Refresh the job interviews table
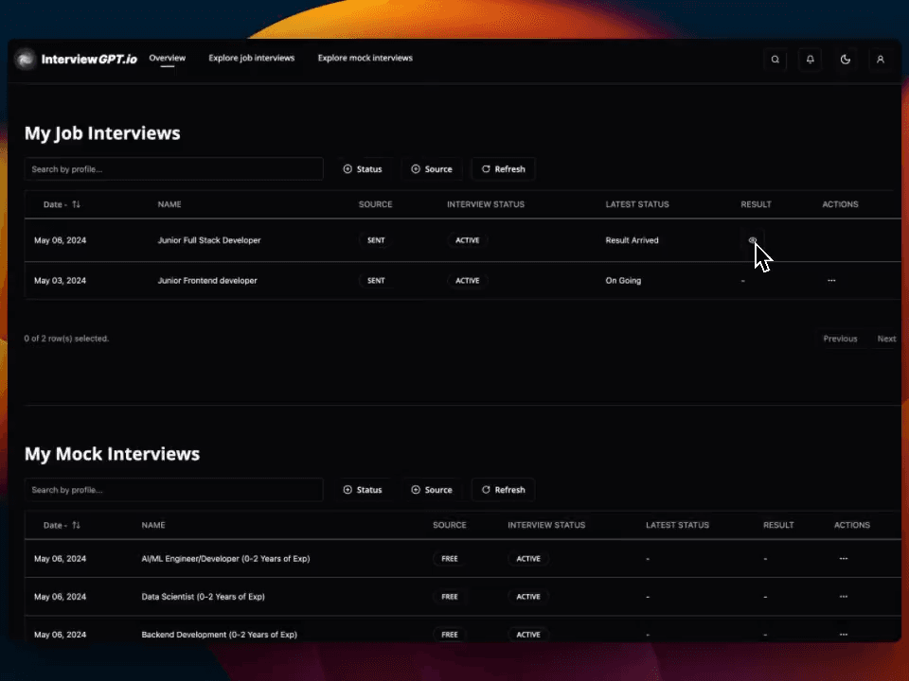This screenshot has height=681, width=909. click(503, 169)
